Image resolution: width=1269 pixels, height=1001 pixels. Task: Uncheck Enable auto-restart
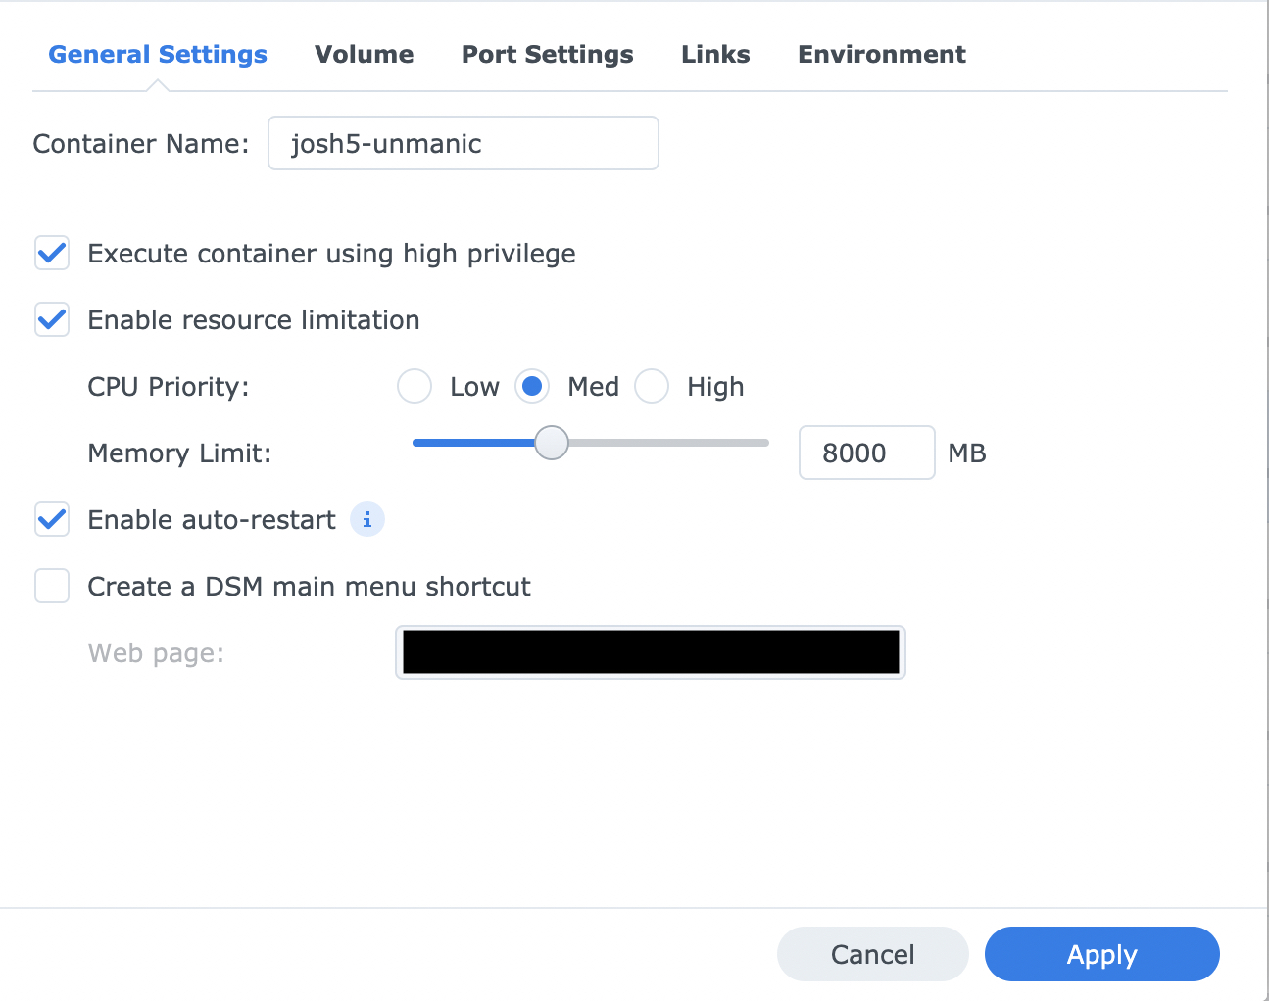point(52,520)
